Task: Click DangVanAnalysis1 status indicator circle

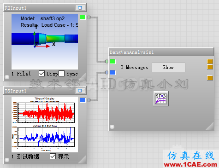Action: (112, 127)
